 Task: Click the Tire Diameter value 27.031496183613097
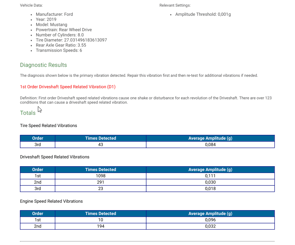(85, 40)
